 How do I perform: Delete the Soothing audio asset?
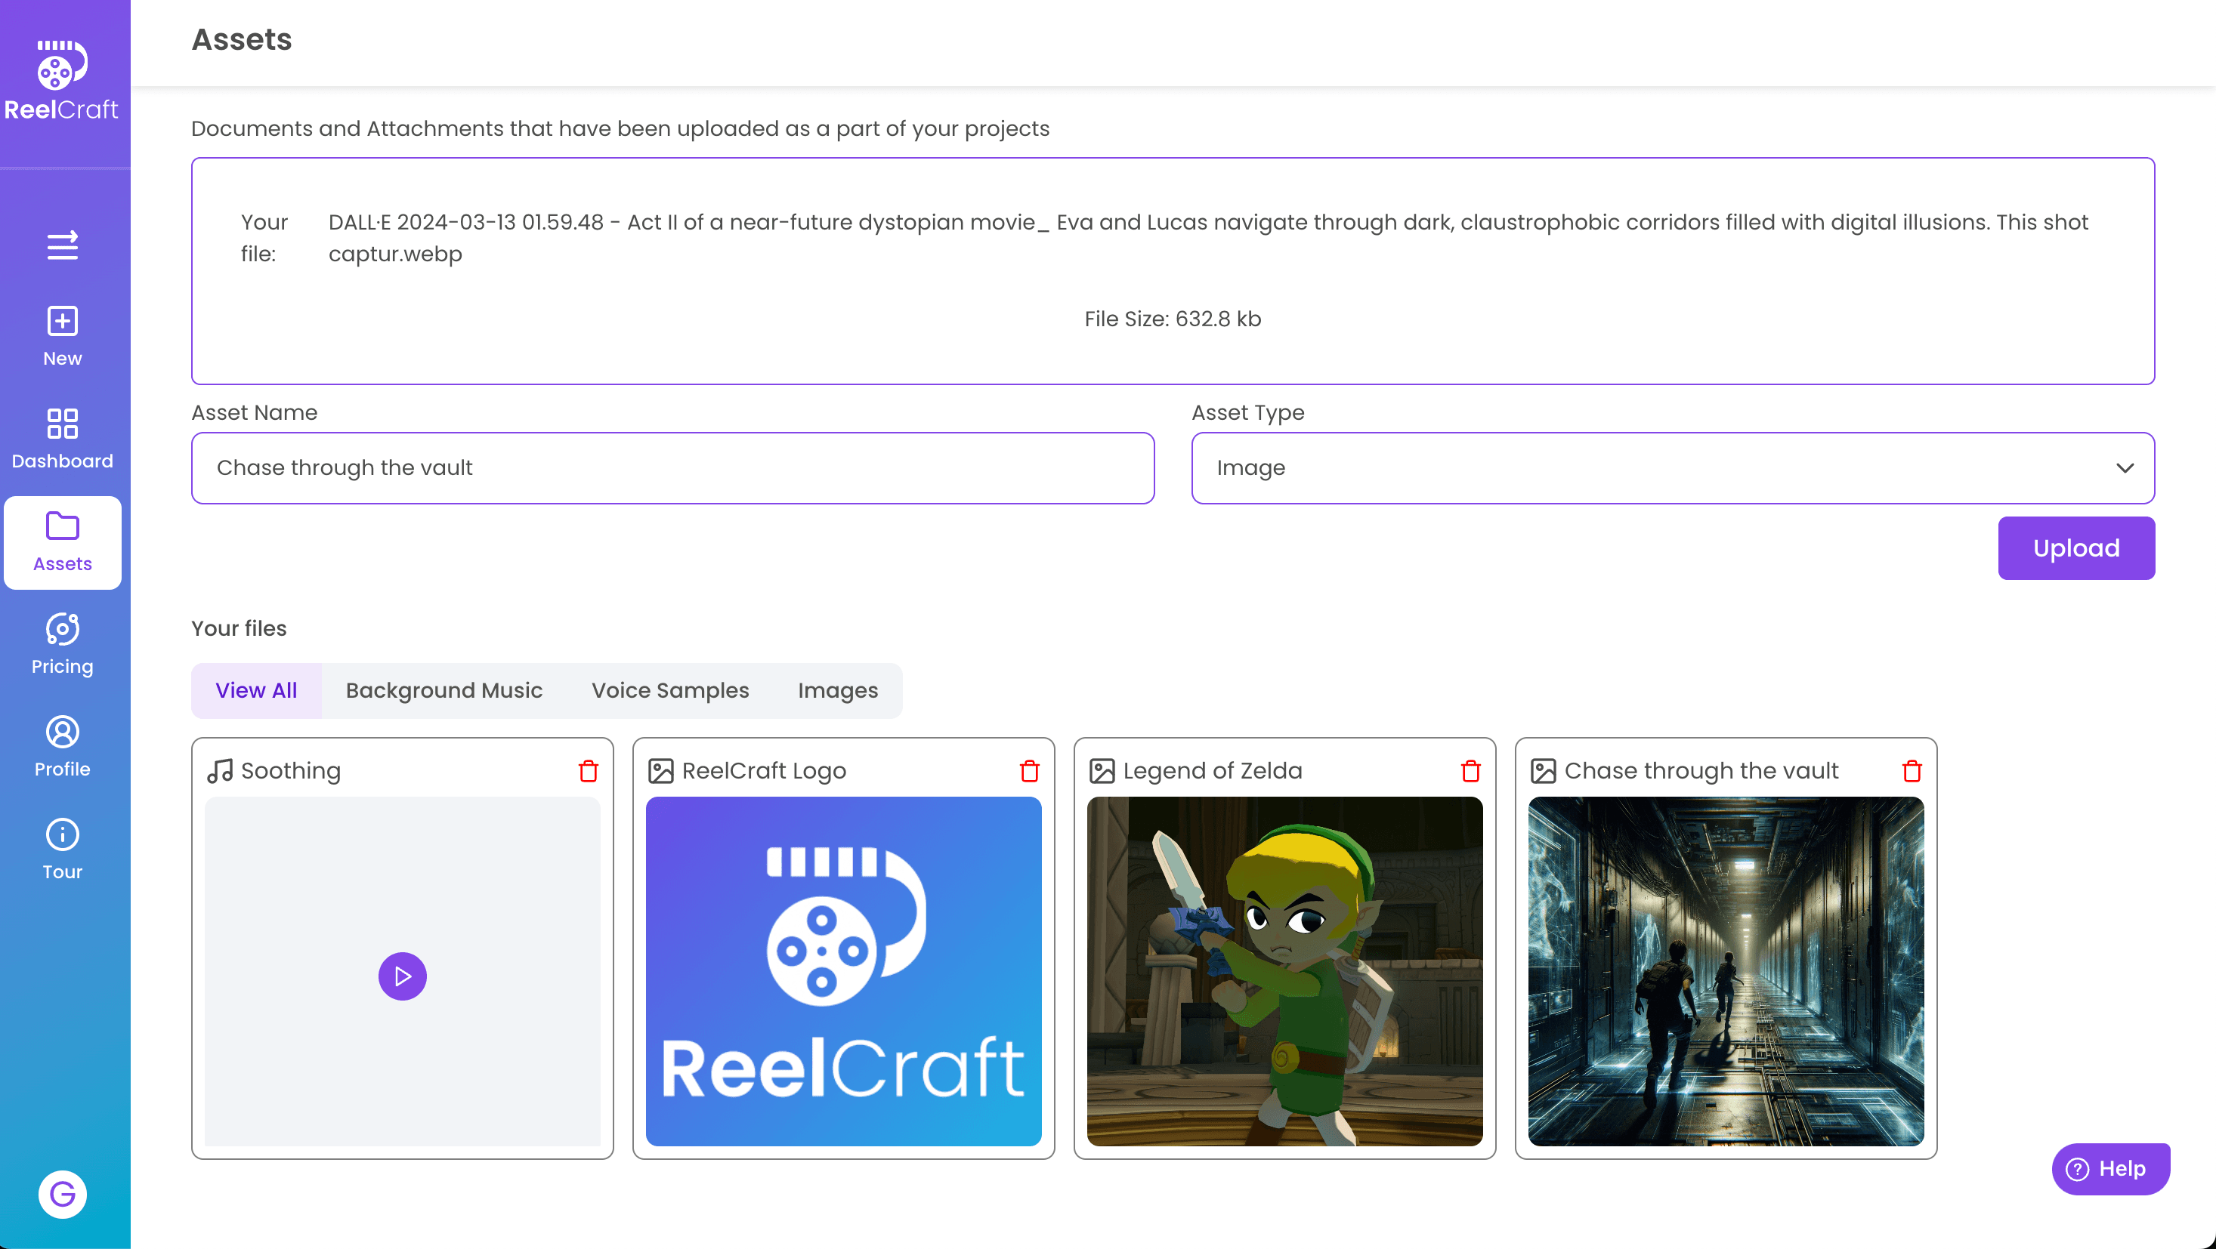(x=589, y=771)
